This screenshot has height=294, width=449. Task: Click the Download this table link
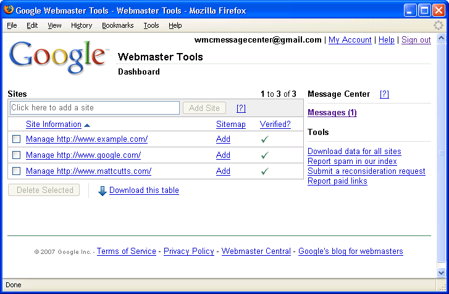(144, 190)
